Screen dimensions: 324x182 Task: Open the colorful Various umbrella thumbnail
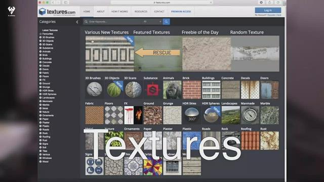(153, 166)
